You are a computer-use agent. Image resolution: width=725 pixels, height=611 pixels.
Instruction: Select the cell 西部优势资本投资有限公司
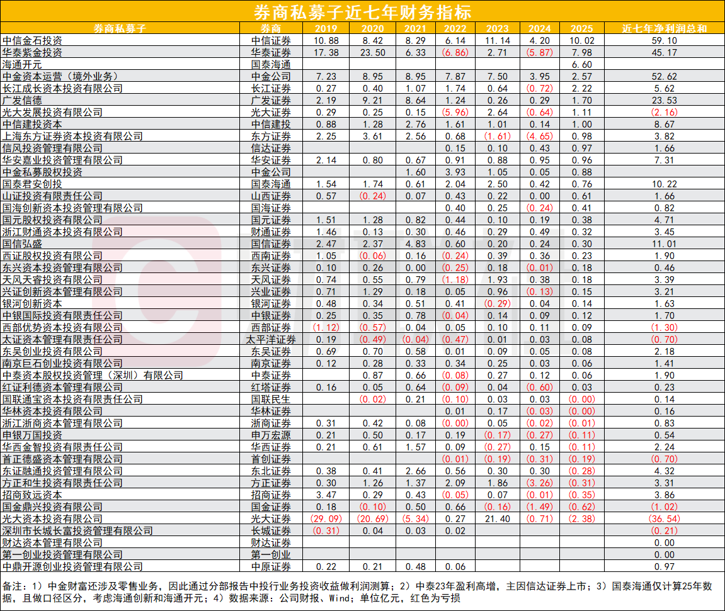click(x=62, y=327)
